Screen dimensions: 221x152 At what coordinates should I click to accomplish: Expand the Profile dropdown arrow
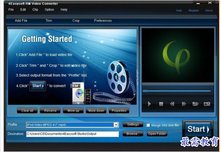pyautogui.click(x=116, y=125)
